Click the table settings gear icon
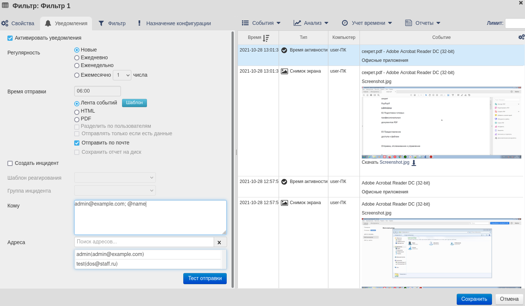The image size is (525, 306). tap(521, 37)
